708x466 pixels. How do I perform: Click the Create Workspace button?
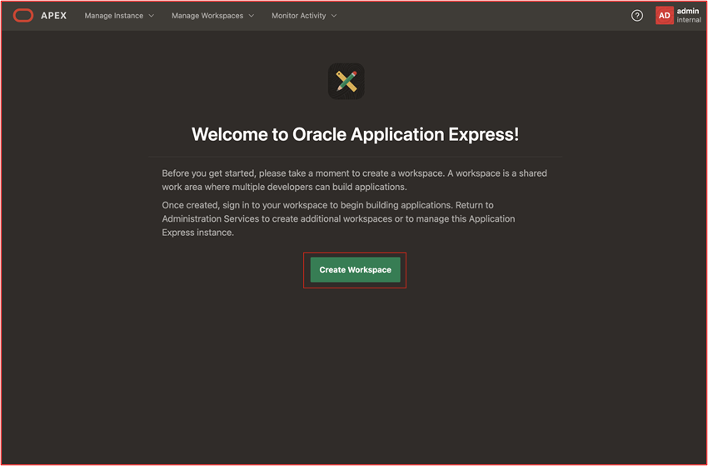click(356, 270)
